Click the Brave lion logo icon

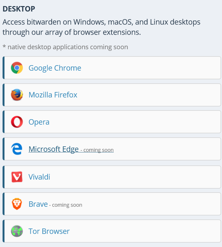(x=17, y=204)
